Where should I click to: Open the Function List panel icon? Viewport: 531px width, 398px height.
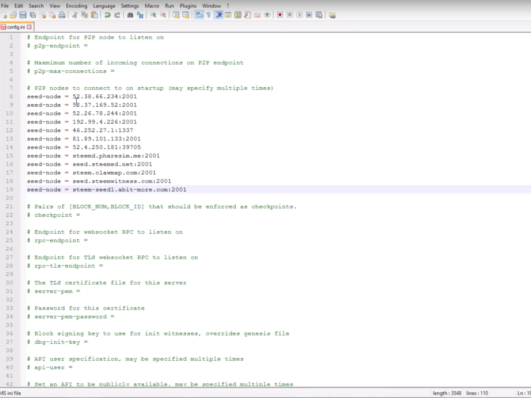click(248, 15)
